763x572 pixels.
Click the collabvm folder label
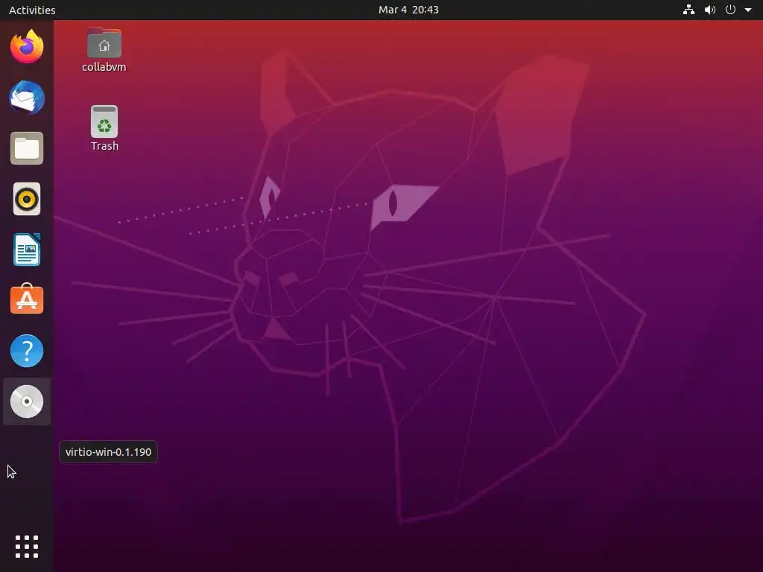104,66
